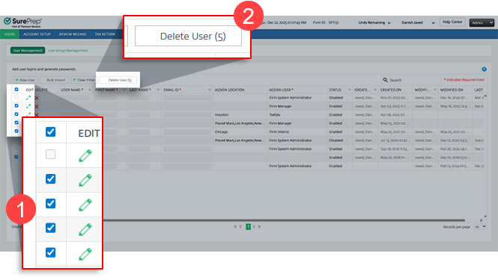Uncheck the Houston row checkbox
498x280 pixels.
tap(16, 114)
